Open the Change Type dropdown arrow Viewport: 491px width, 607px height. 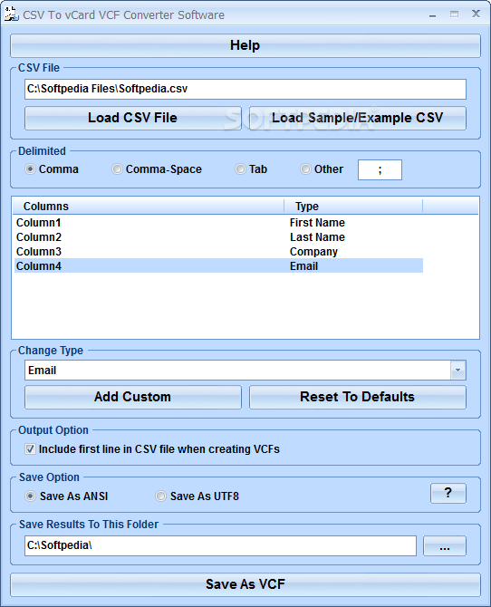(x=458, y=370)
